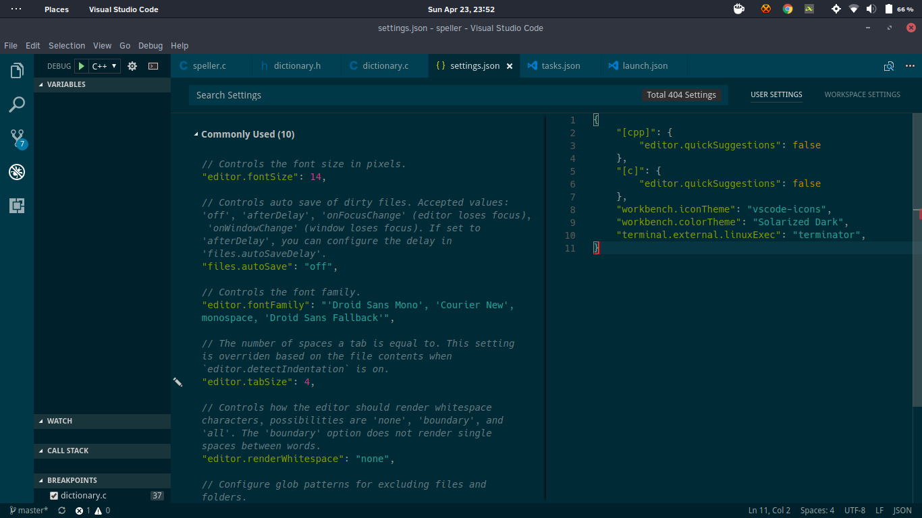922x518 pixels.
Task: Open launch.json via debug gear icon
Action: (x=132, y=66)
